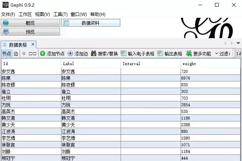Screen dimensions: 242x161
Task: Open the 窗口(W) menu
Action: tap(79, 14)
